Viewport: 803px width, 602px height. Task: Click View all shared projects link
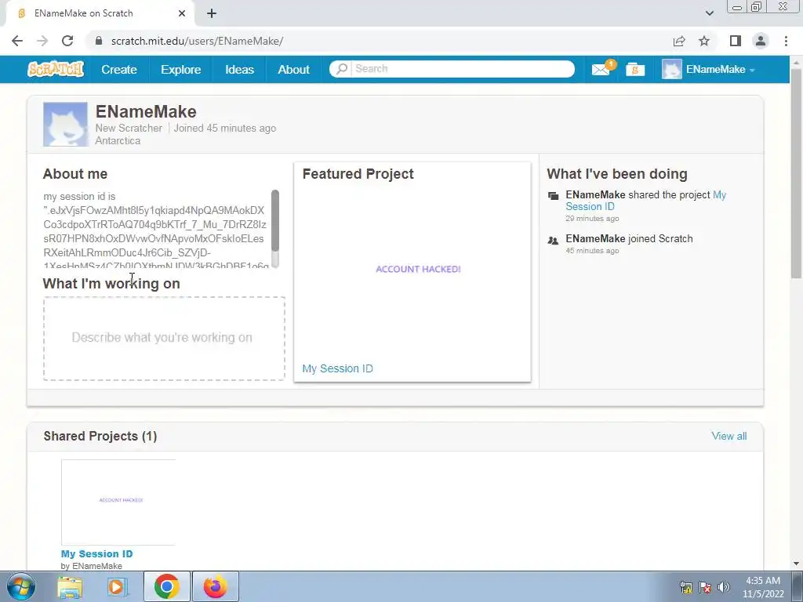729,436
